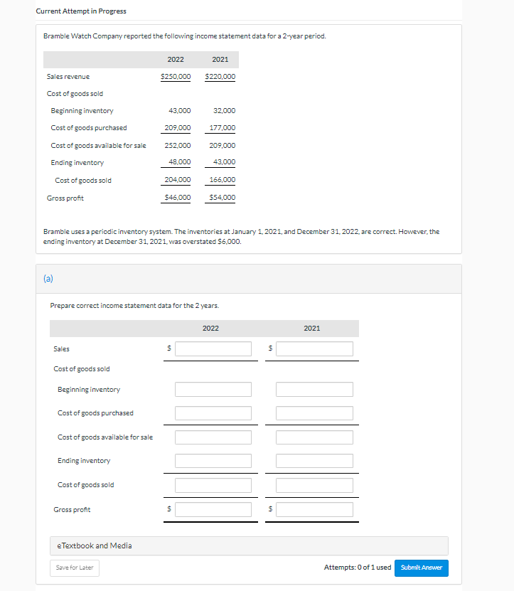Click the Current Attempt in Progress heading
The image size is (514, 591).
(81, 11)
